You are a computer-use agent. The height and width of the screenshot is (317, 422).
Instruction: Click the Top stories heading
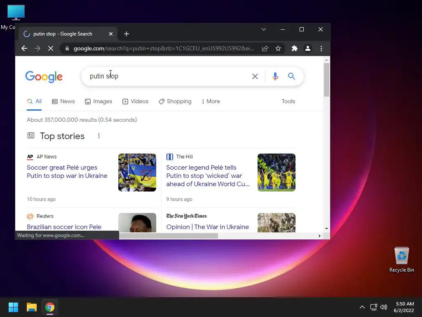pos(62,136)
